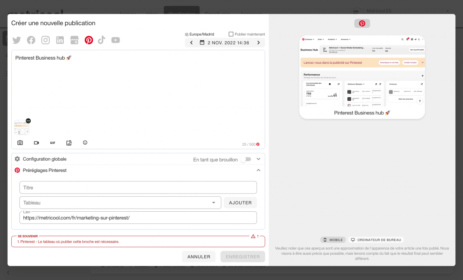Open the attached image's three-dot options
Screen dimensions: 463x280
[x=28, y=121]
